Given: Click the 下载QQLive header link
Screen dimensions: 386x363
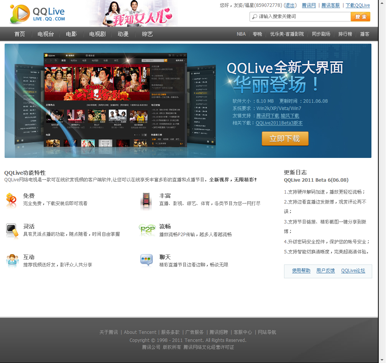Looking at the screenshot, I should 358,5.
